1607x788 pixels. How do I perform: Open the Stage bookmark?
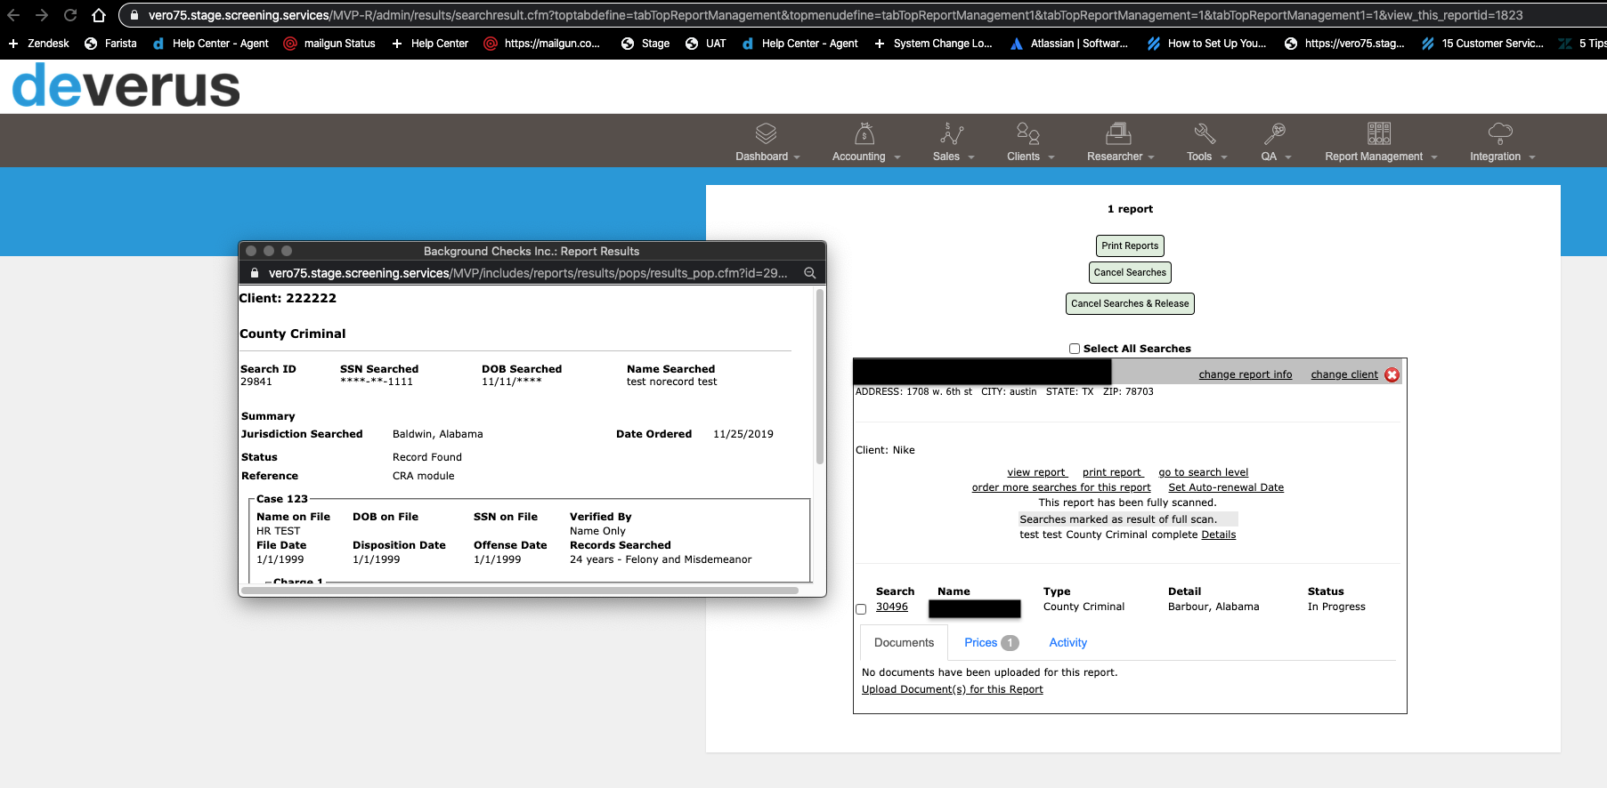click(x=645, y=43)
